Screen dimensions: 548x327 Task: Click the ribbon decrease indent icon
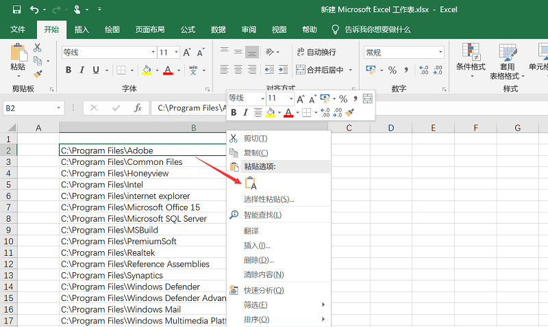(269, 70)
